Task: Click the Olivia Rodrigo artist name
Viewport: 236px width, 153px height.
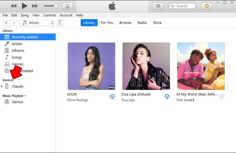Action: pyautogui.click(x=78, y=100)
